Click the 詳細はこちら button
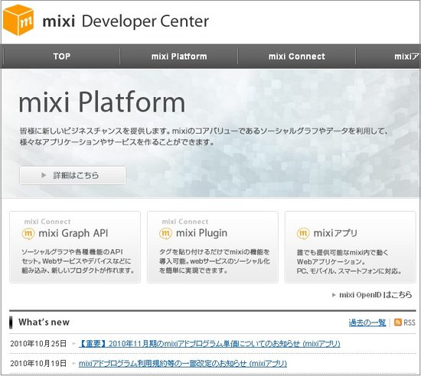 click(x=73, y=175)
